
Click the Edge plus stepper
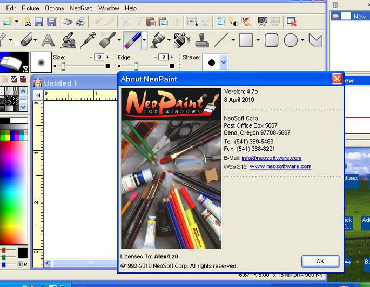coord(172,57)
